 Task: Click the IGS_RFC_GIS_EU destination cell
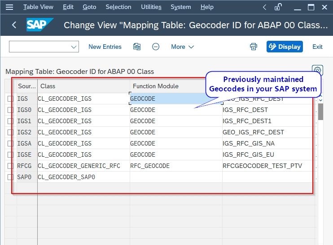coord(269,155)
